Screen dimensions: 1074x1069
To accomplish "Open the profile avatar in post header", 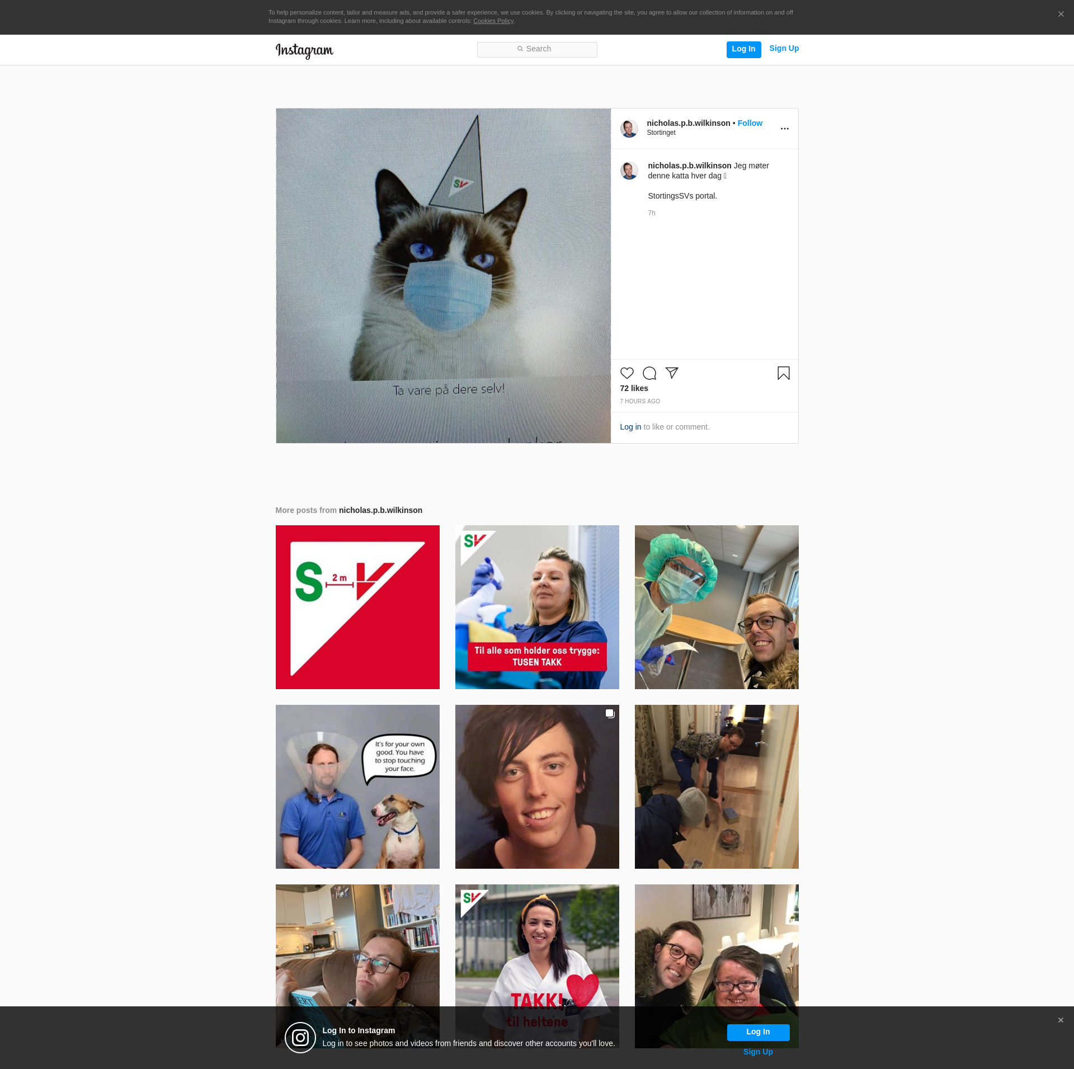I will point(629,128).
